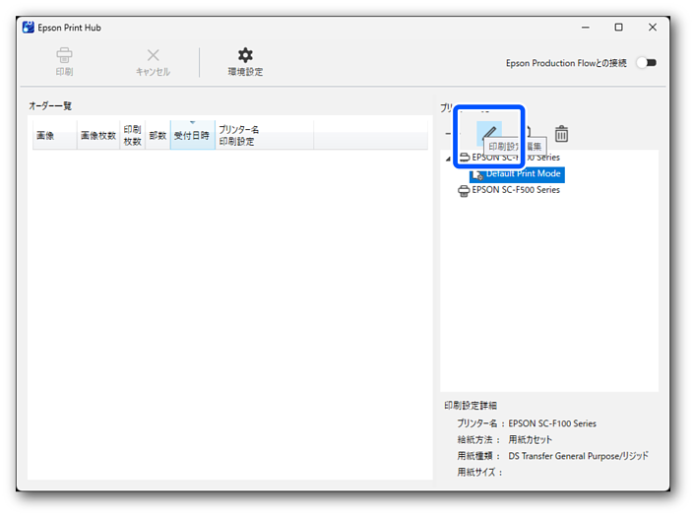Click the キャンセル X toolbar icon
The image size is (694, 516).
[153, 61]
